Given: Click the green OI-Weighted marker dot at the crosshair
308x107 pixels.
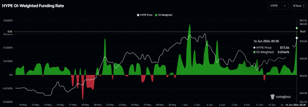Looking at the screenshot, I should (x=297, y=28).
